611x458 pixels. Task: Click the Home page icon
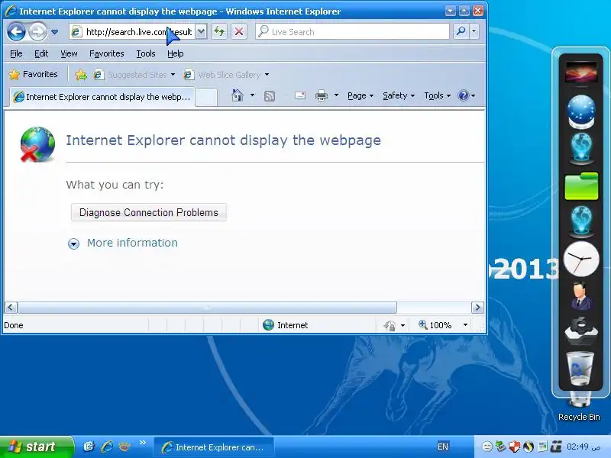[238, 95]
